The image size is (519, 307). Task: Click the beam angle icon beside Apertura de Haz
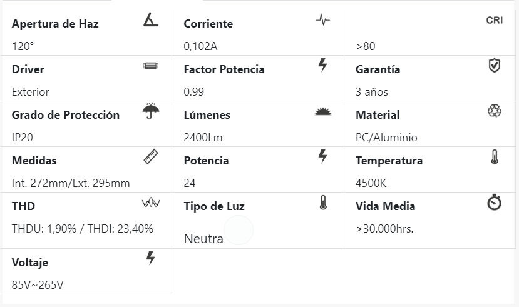(150, 20)
